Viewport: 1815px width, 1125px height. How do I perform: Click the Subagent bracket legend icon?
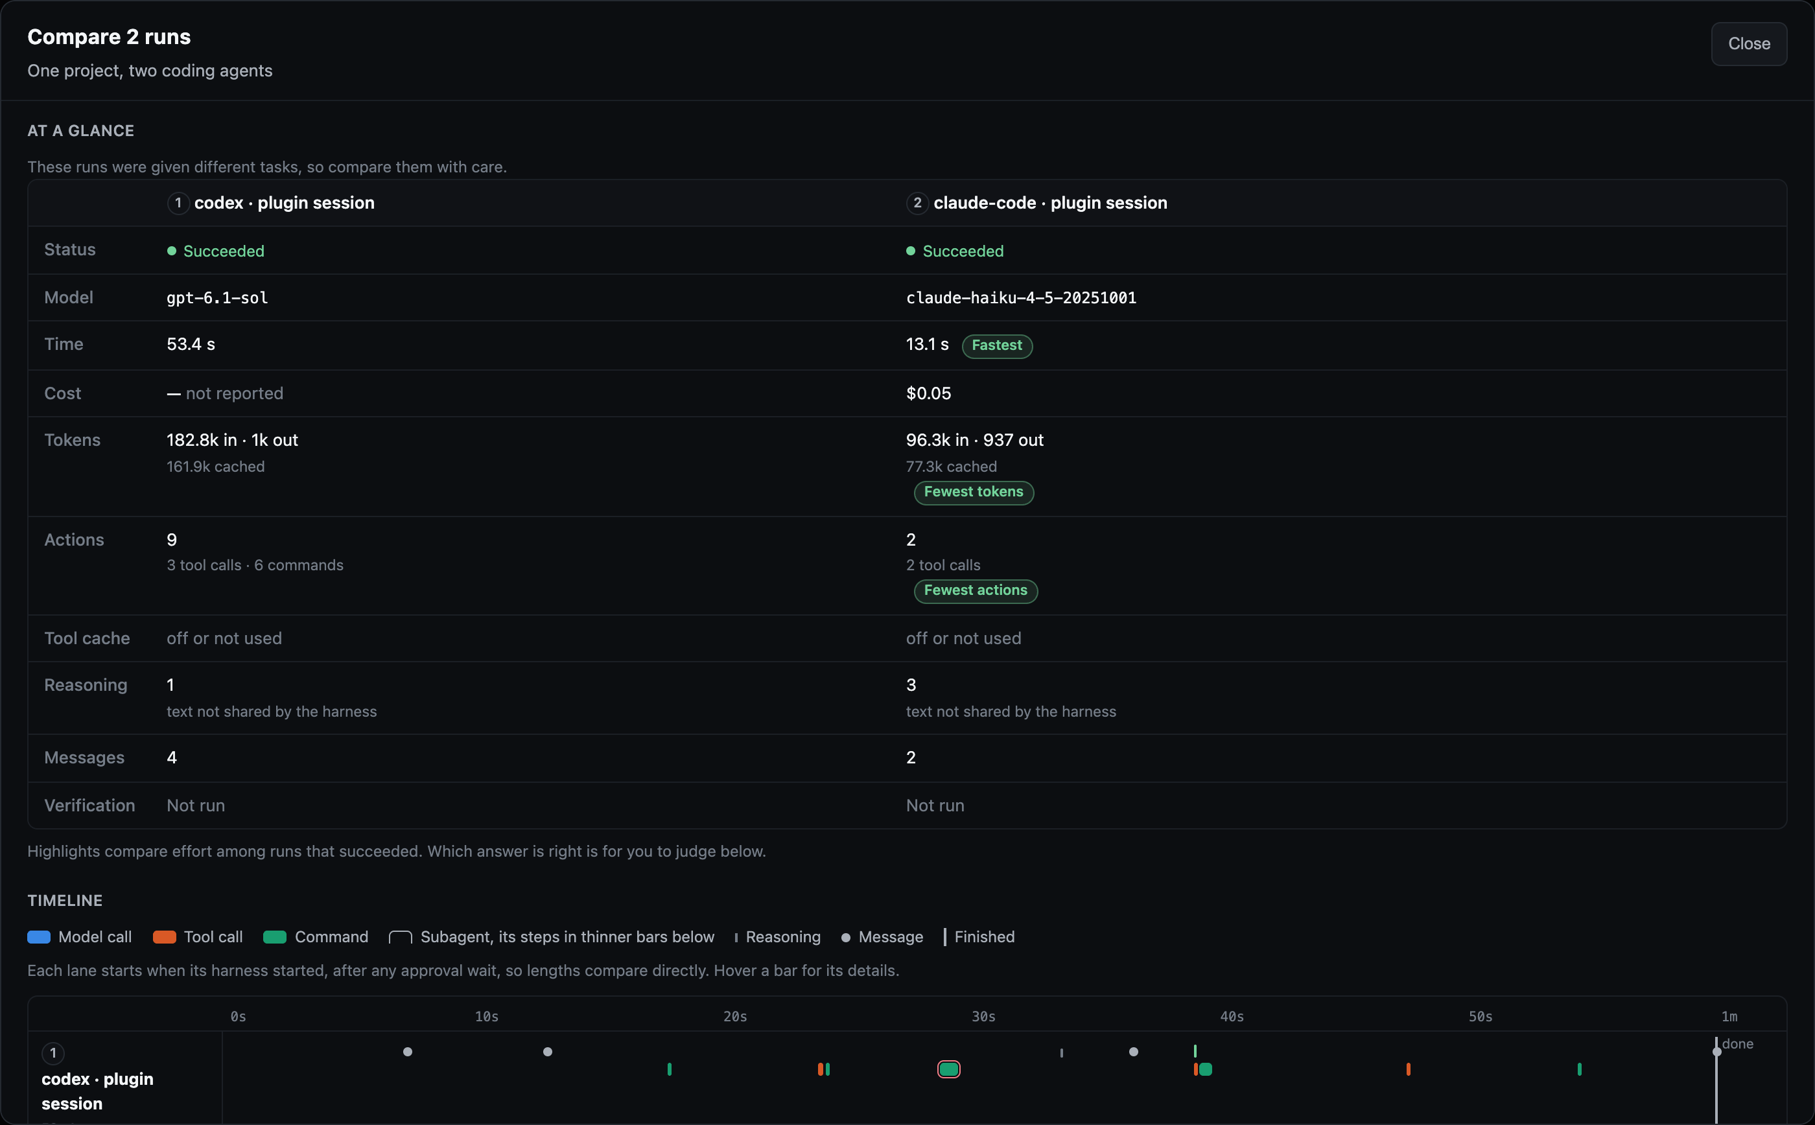point(401,937)
